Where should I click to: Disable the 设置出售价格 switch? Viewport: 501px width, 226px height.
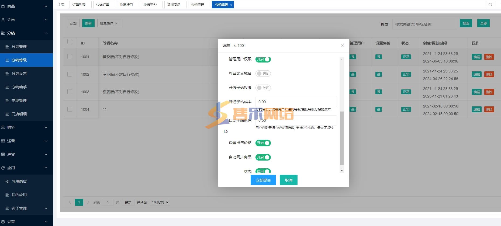coord(263,143)
